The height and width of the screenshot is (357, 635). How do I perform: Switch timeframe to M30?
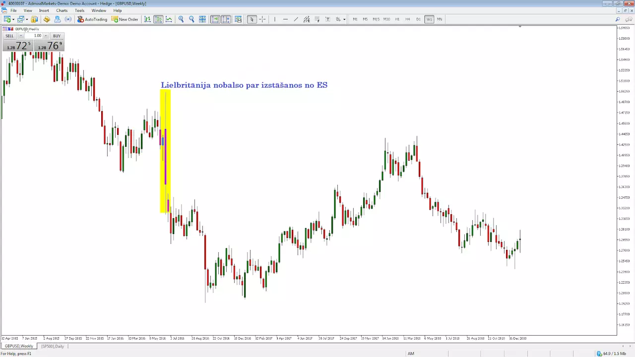(x=386, y=19)
